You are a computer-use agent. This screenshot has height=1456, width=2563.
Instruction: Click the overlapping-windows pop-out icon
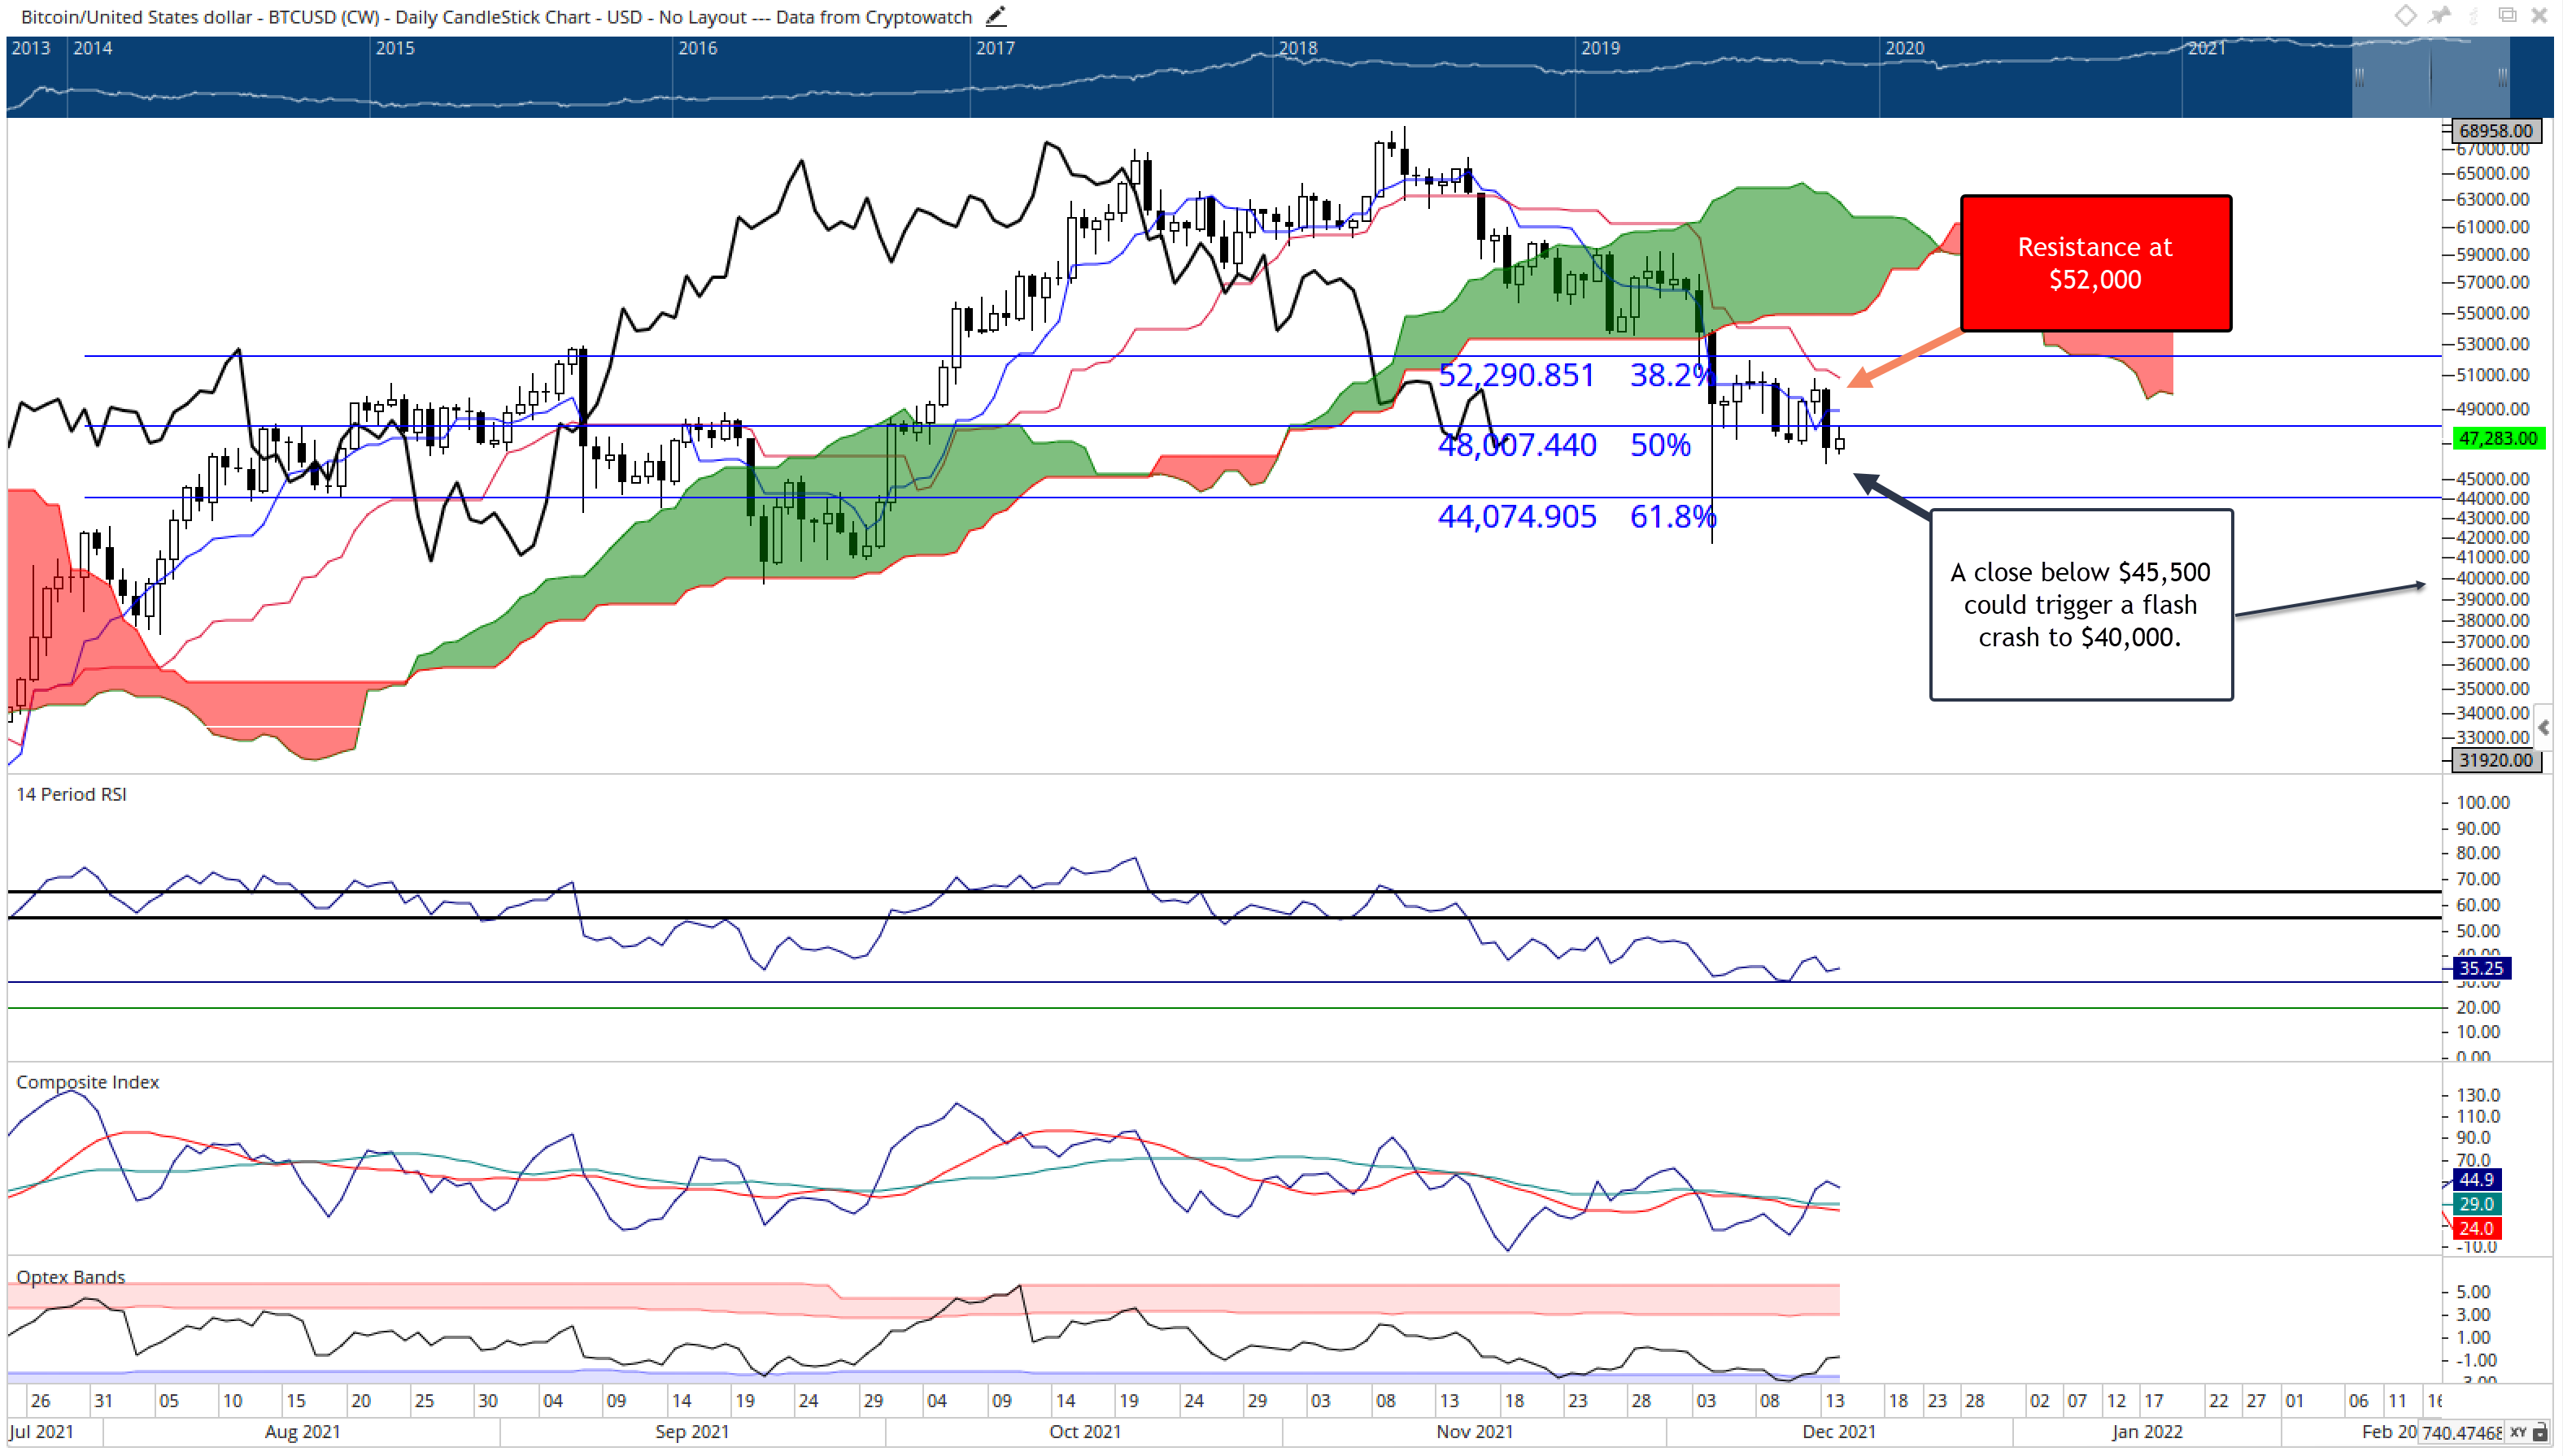[x=2507, y=15]
